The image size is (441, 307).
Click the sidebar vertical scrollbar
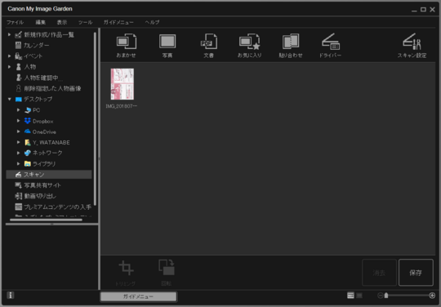95,118
